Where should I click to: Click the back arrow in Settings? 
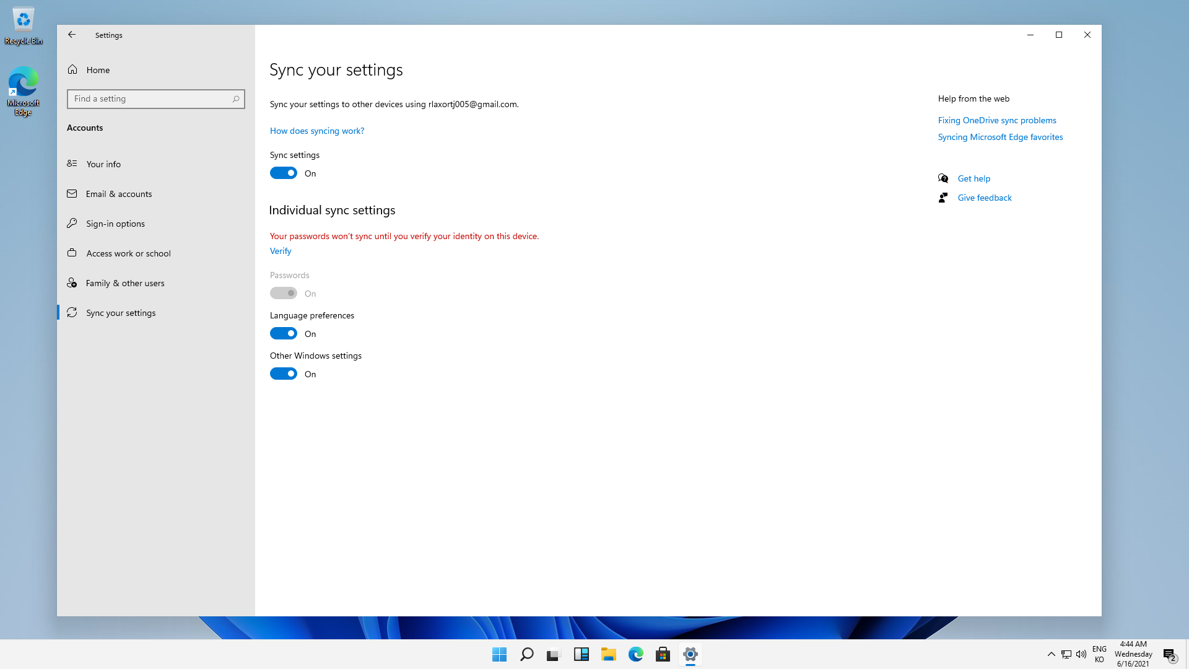(72, 35)
